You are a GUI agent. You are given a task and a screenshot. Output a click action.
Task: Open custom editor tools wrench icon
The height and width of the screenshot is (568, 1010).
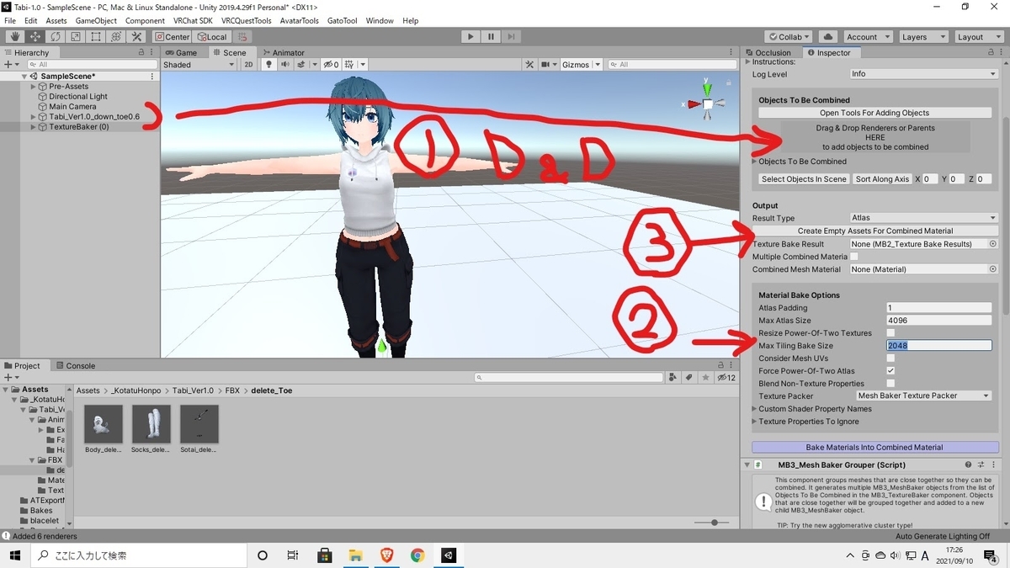click(136, 37)
